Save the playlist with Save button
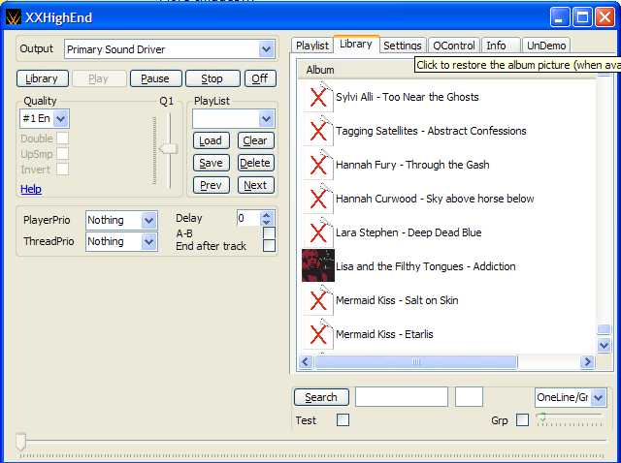 (x=212, y=163)
